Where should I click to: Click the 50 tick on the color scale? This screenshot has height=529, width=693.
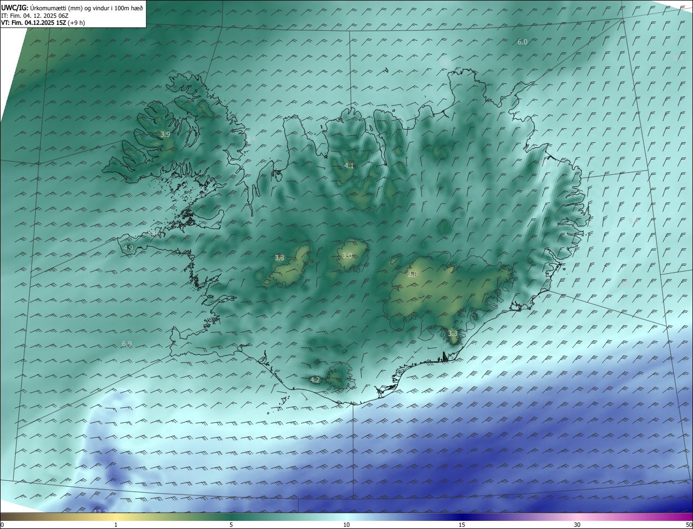[x=689, y=525]
